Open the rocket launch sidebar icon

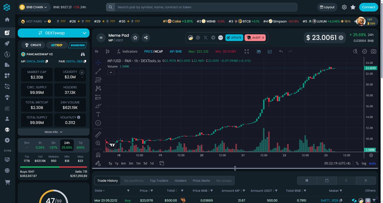[7, 44]
